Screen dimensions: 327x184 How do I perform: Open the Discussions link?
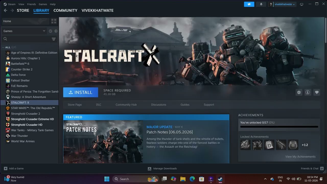coord(159,105)
